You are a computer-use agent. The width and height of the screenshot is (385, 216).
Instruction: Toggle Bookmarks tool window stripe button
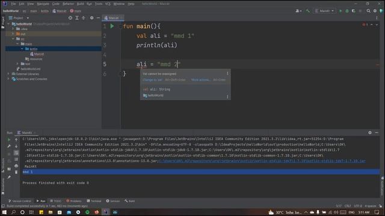[x=2, y=187]
